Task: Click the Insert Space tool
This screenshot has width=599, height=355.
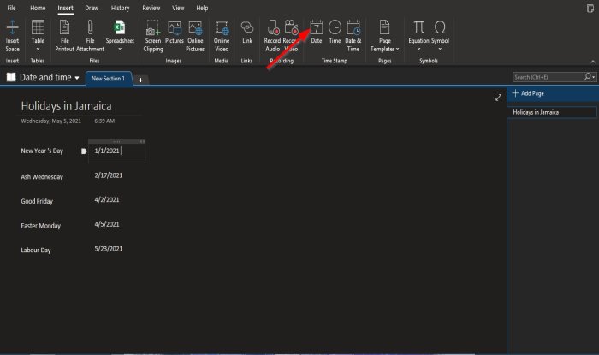Action: pyautogui.click(x=12, y=36)
